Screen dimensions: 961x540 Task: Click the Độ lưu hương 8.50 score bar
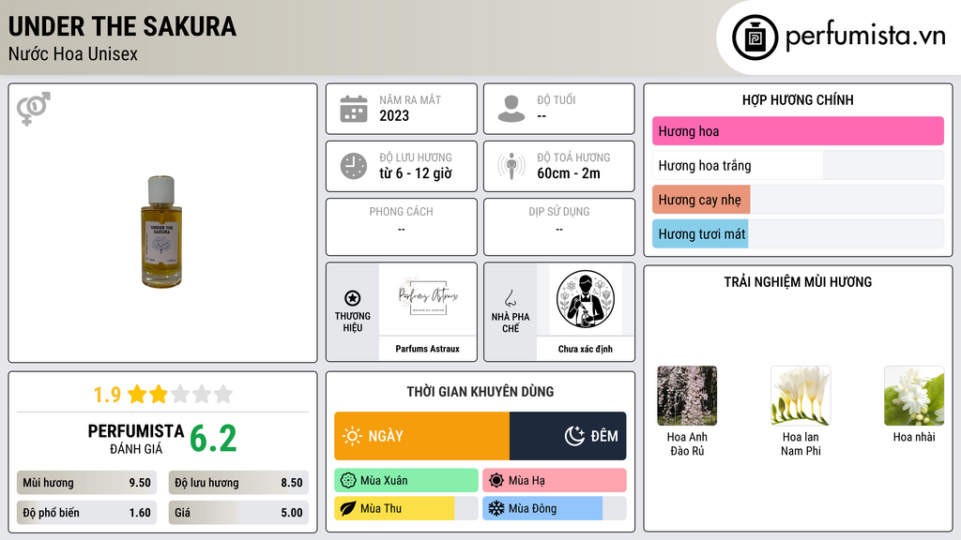239,483
